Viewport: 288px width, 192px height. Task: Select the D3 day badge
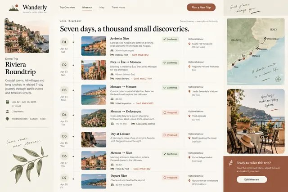pyautogui.click(x=64, y=90)
